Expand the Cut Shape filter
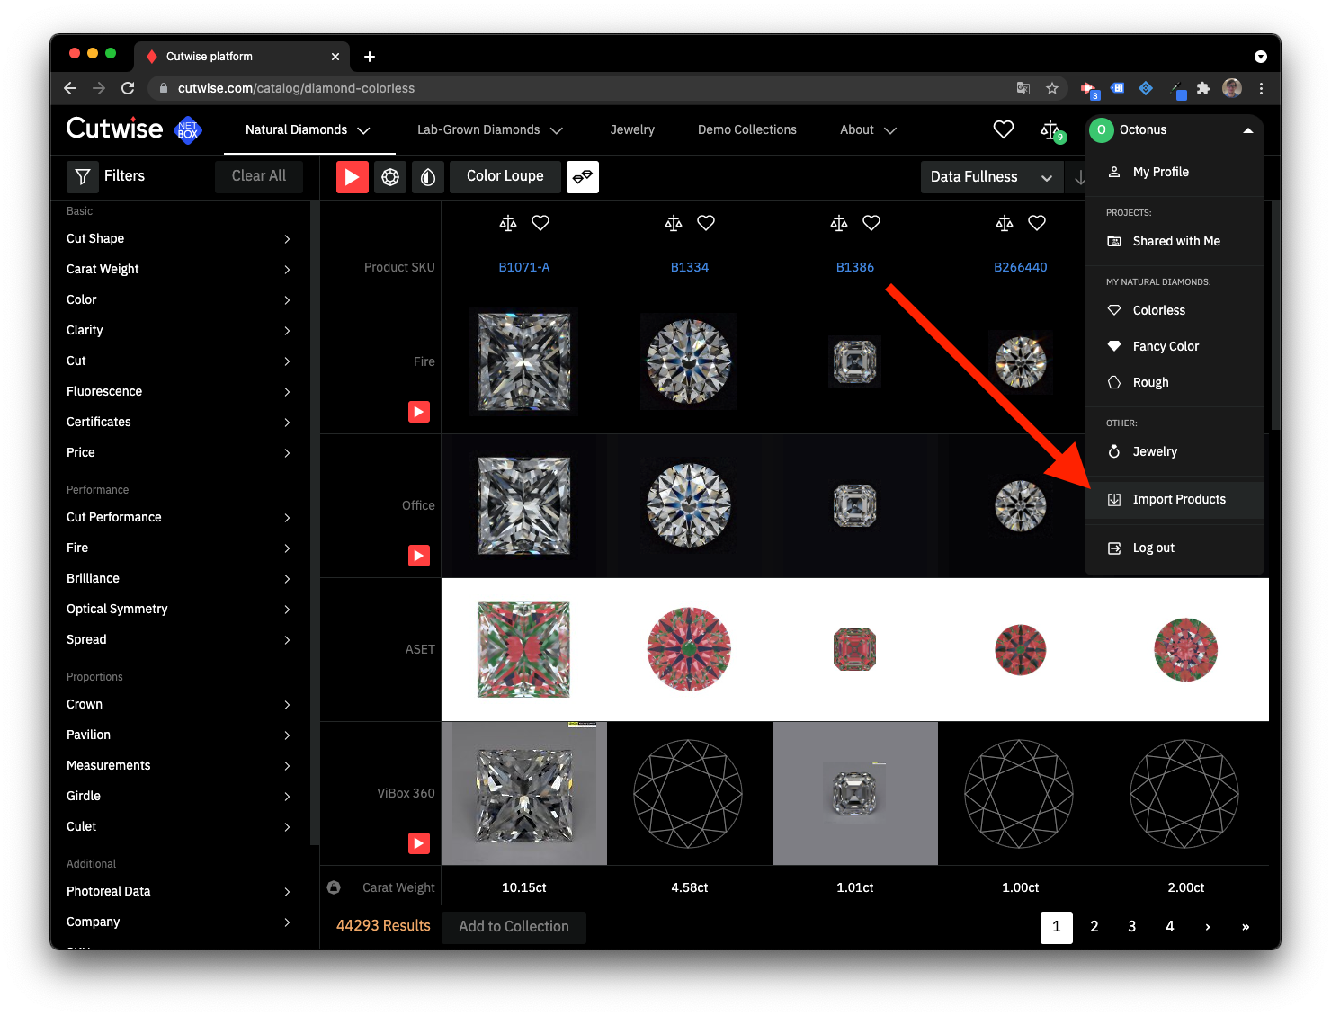The height and width of the screenshot is (1016, 1331). click(179, 238)
